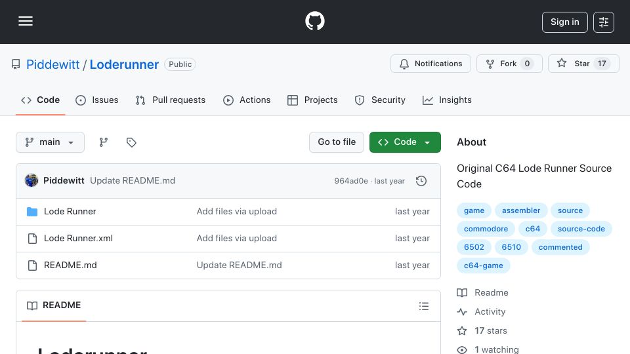Switch to the Code tab

point(40,100)
